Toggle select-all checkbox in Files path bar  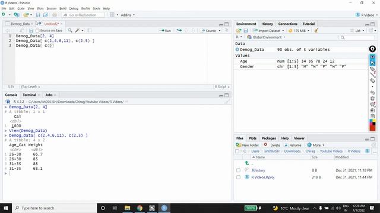click(x=237, y=151)
